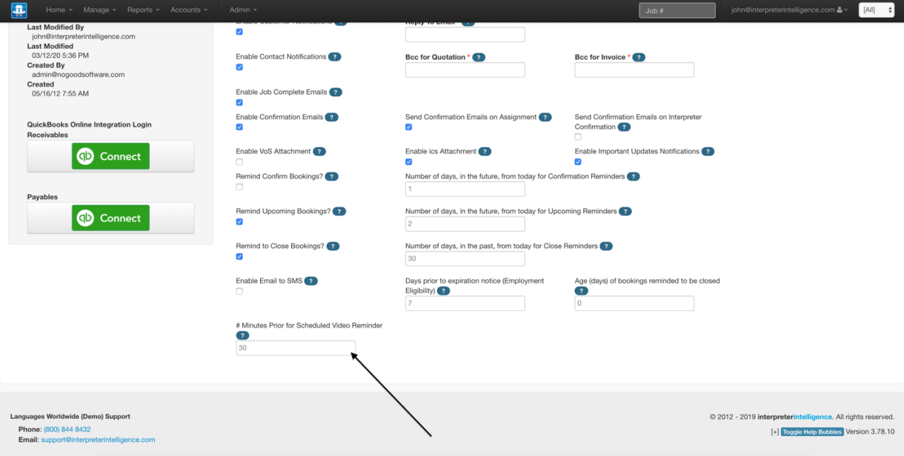Click the Interpreter Intelligence logo top left
Viewport: 904px width, 456px height.
click(x=17, y=10)
